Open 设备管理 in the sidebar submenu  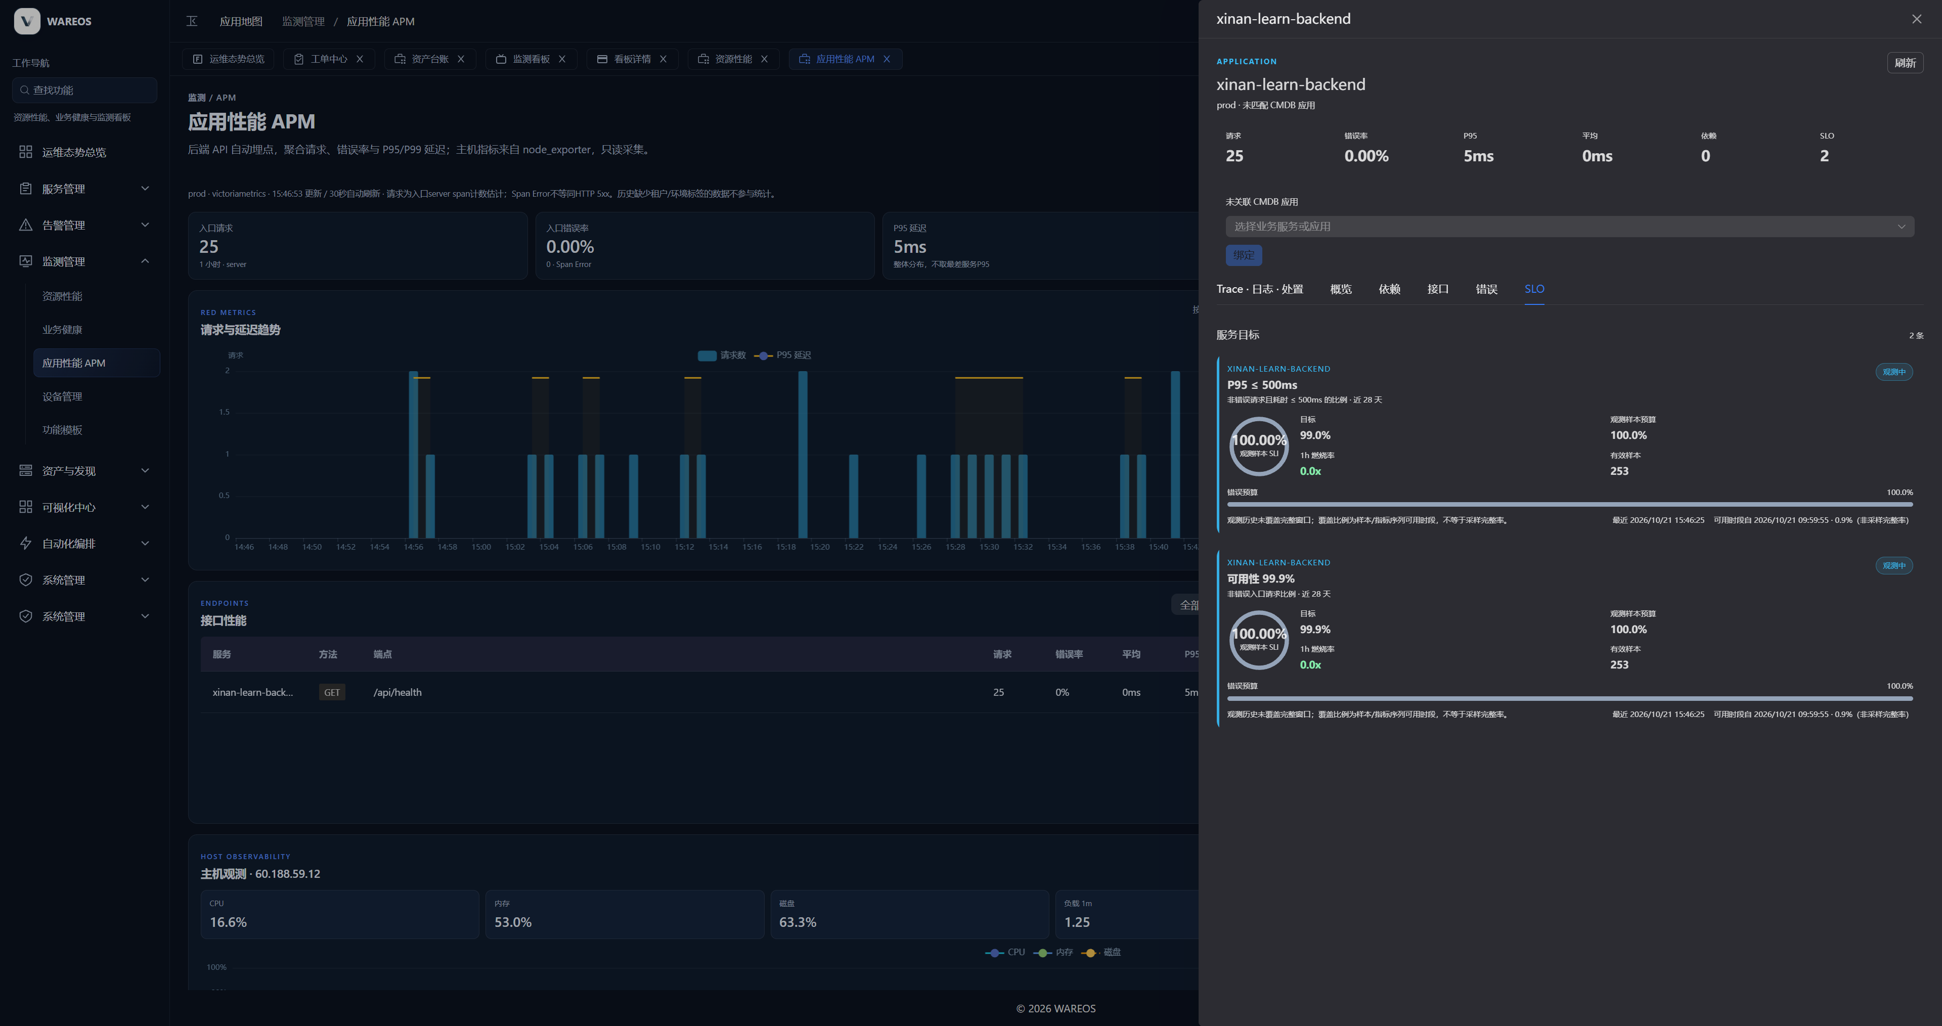click(x=63, y=396)
